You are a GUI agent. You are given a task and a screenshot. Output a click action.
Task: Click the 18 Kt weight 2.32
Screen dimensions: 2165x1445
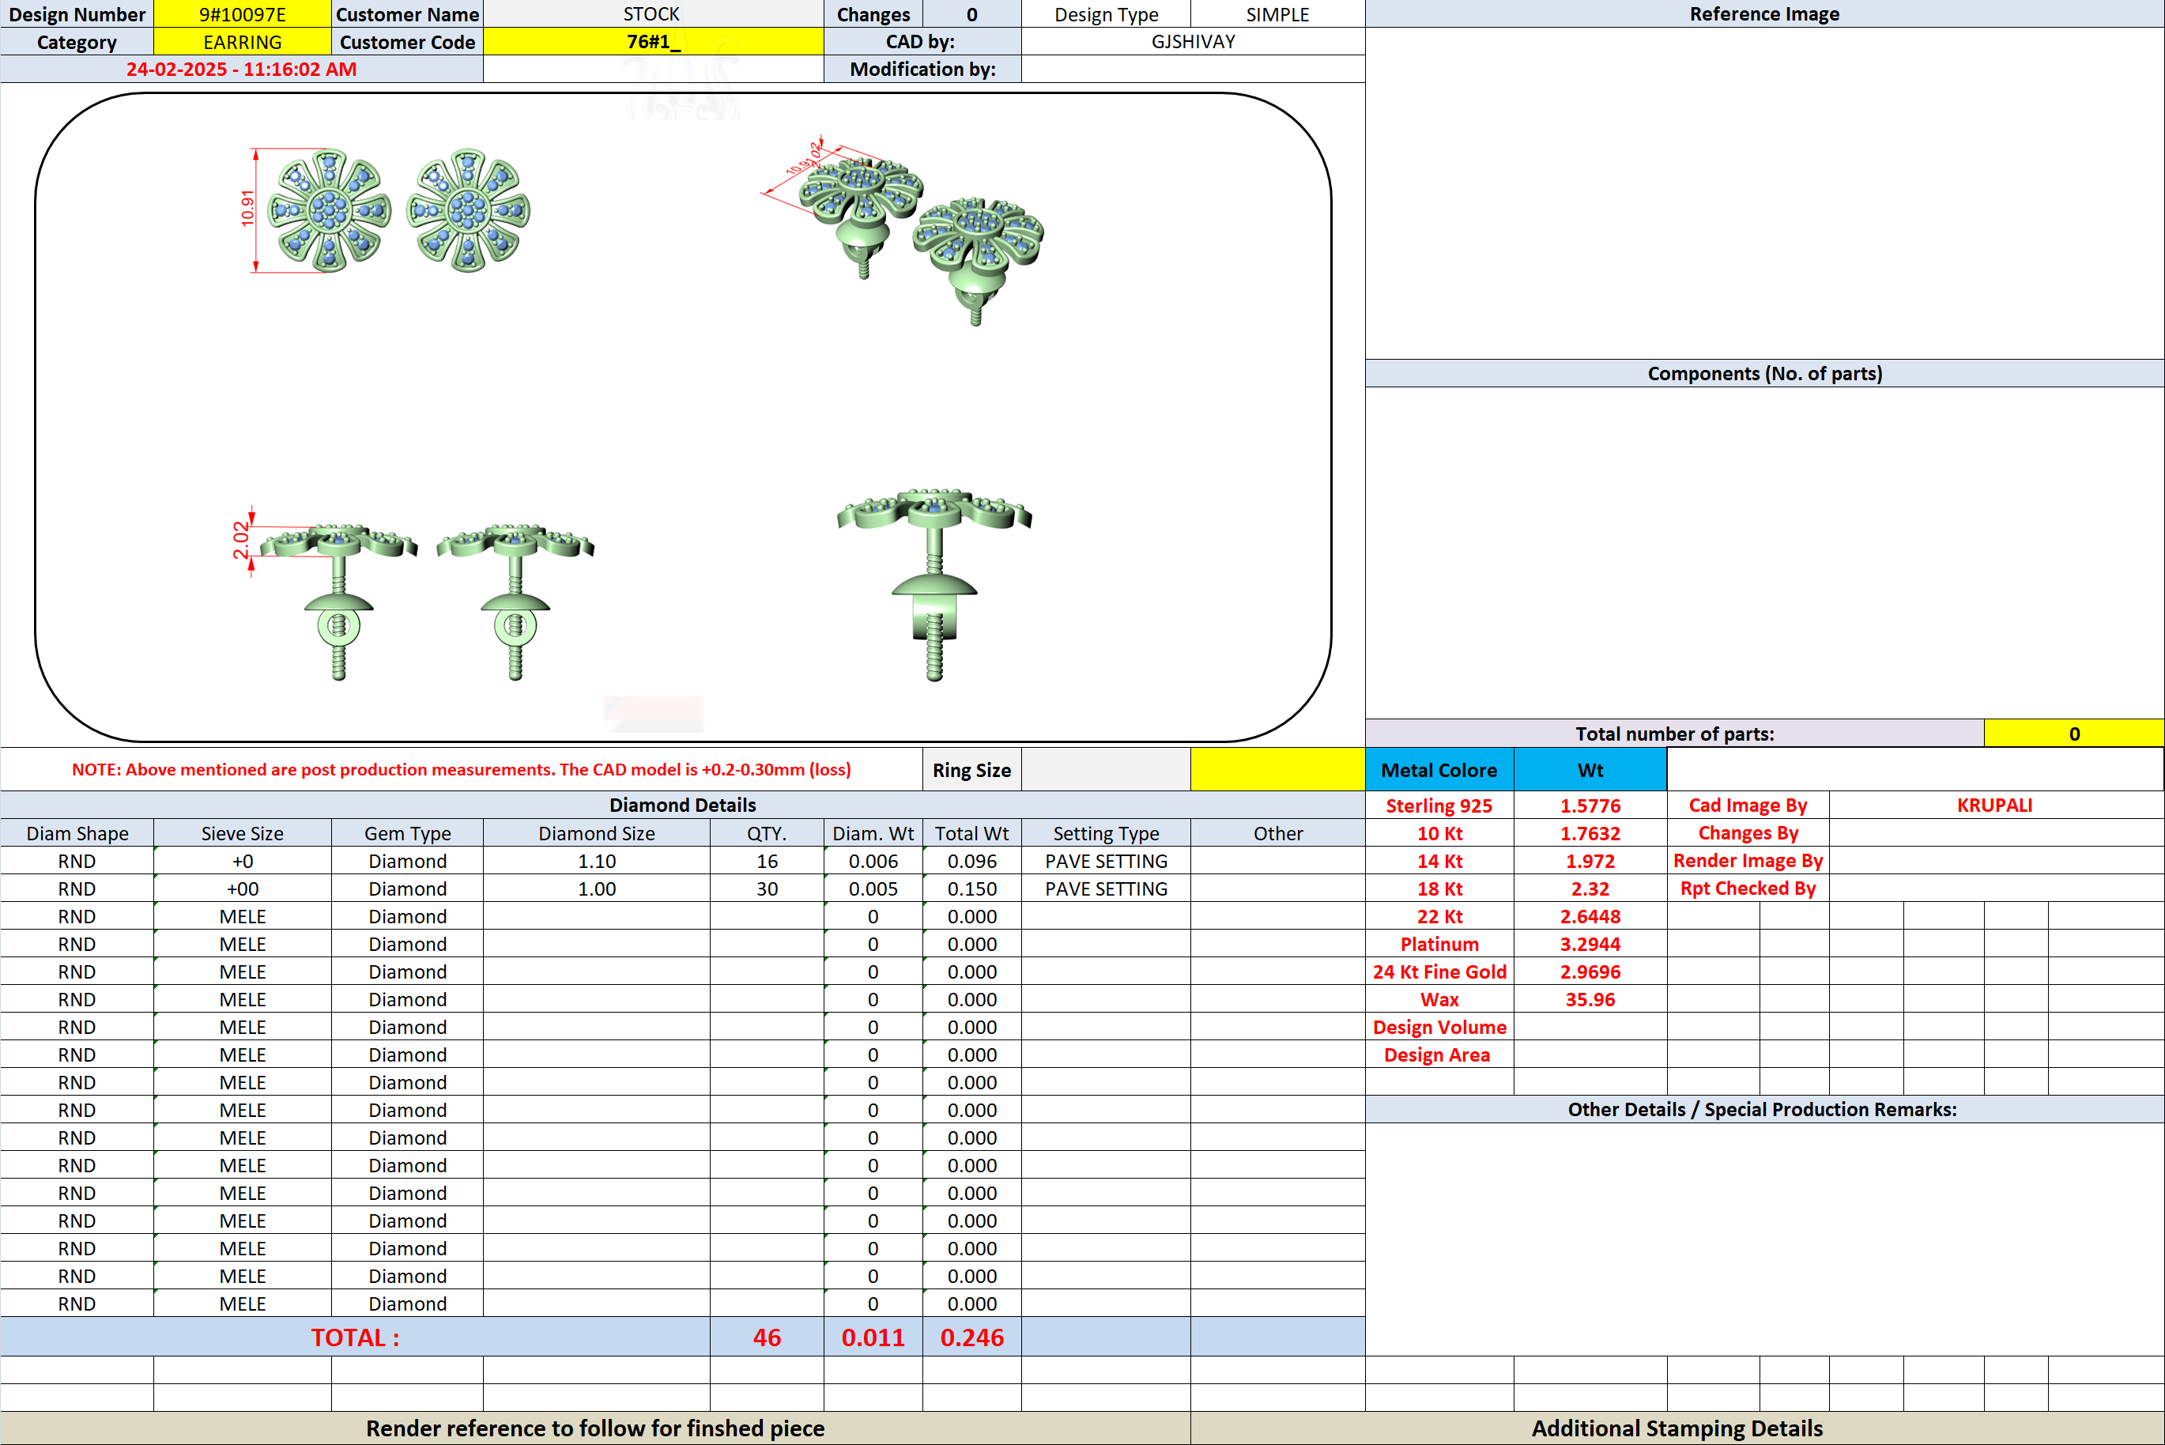click(1590, 889)
